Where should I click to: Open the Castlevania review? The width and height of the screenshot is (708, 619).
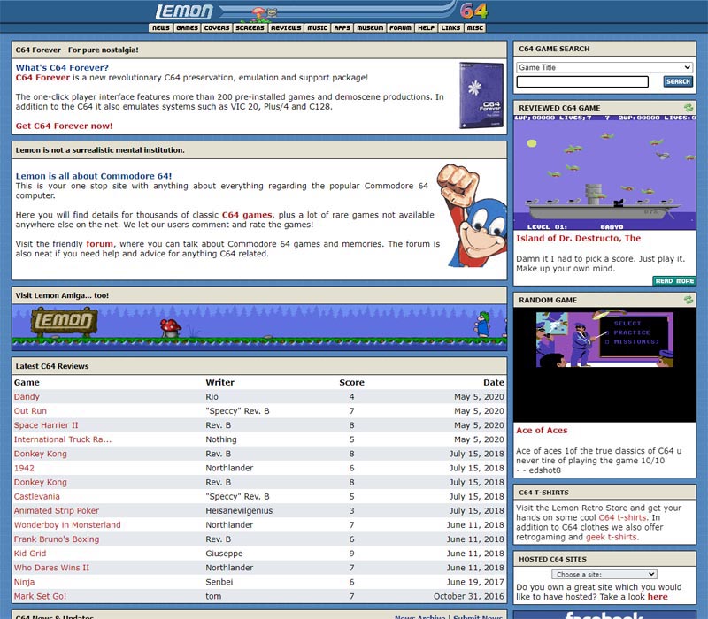tap(36, 496)
